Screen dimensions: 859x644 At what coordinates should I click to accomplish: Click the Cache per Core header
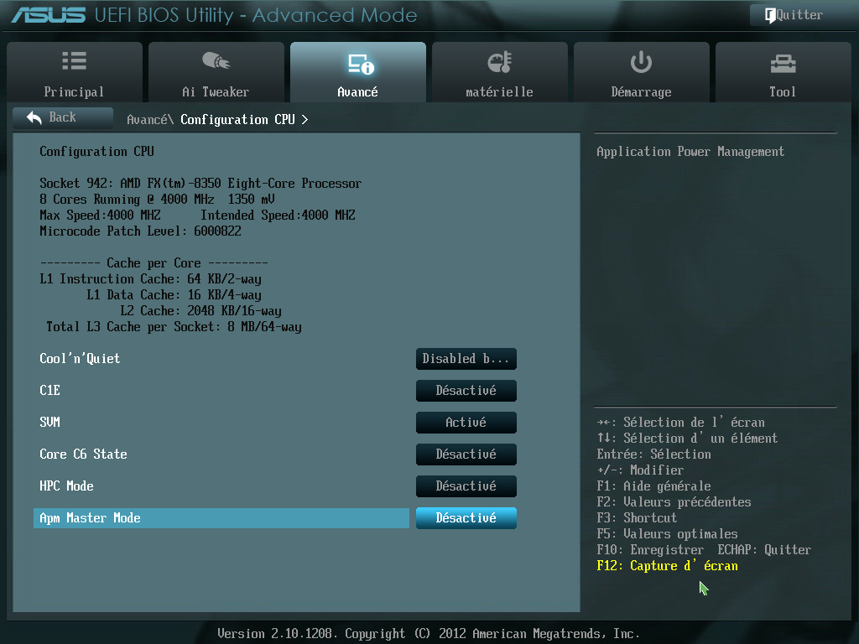click(x=154, y=262)
